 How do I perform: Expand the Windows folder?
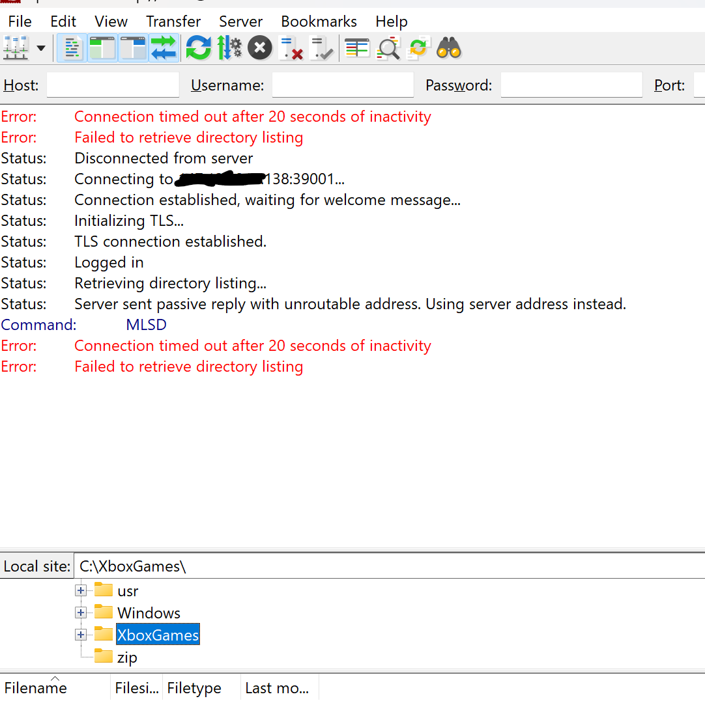pos(80,612)
